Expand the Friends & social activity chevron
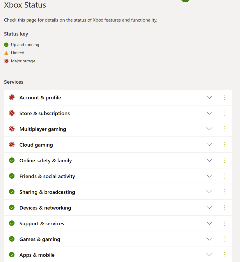 tap(209, 176)
